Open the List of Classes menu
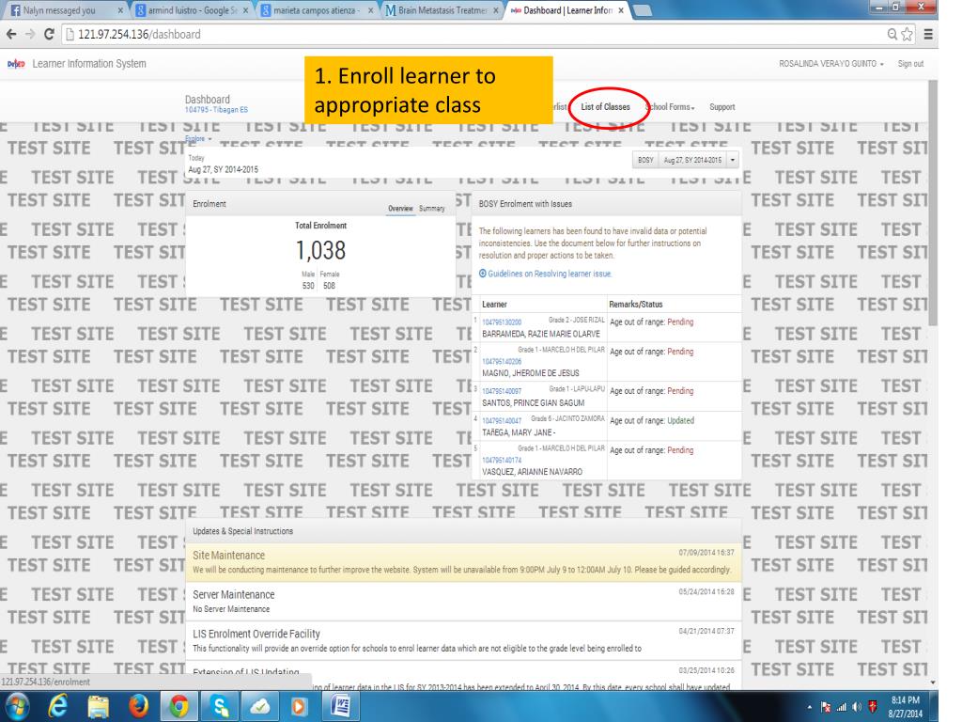The height and width of the screenshot is (722, 962). [x=606, y=107]
